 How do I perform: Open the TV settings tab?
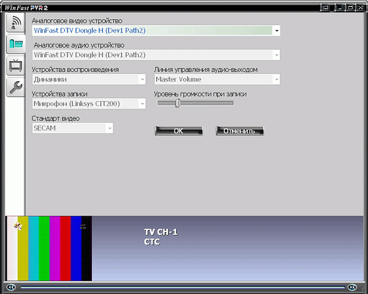(x=15, y=66)
